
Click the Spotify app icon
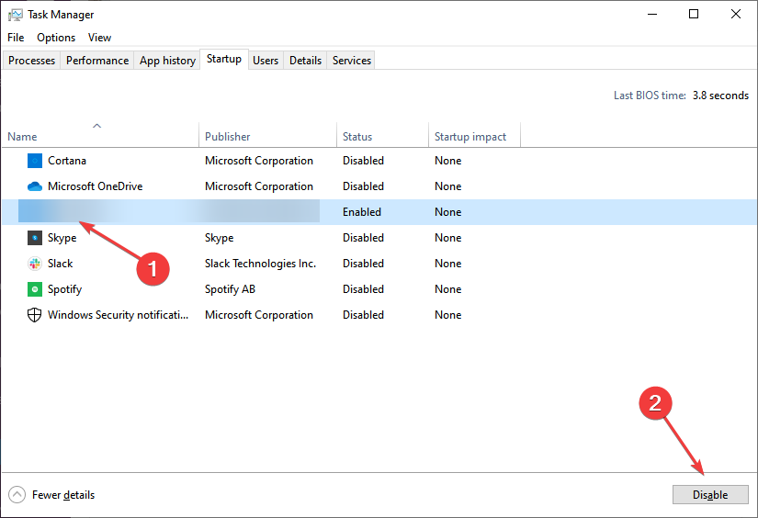click(x=34, y=289)
